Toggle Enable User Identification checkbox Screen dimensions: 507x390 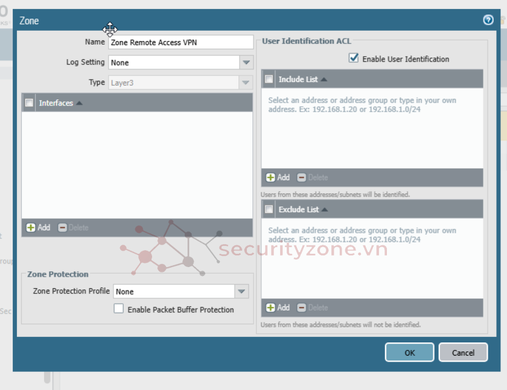(354, 58)
